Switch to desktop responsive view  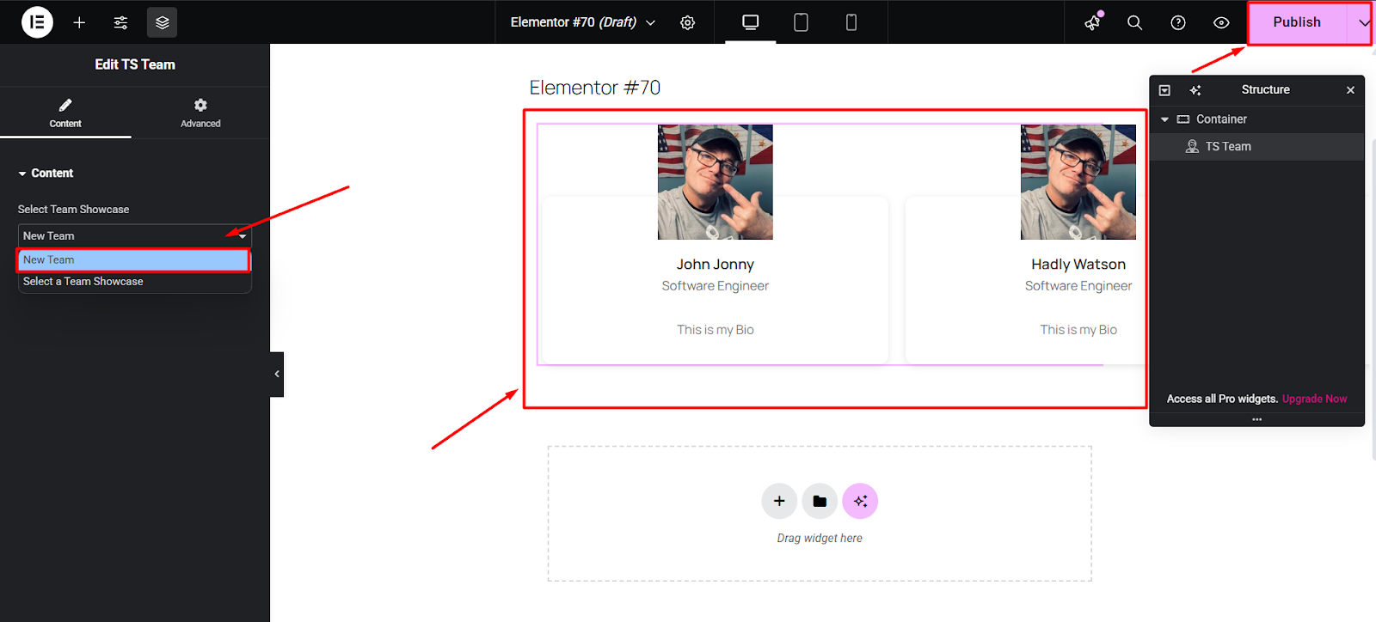tap(750, 22)
